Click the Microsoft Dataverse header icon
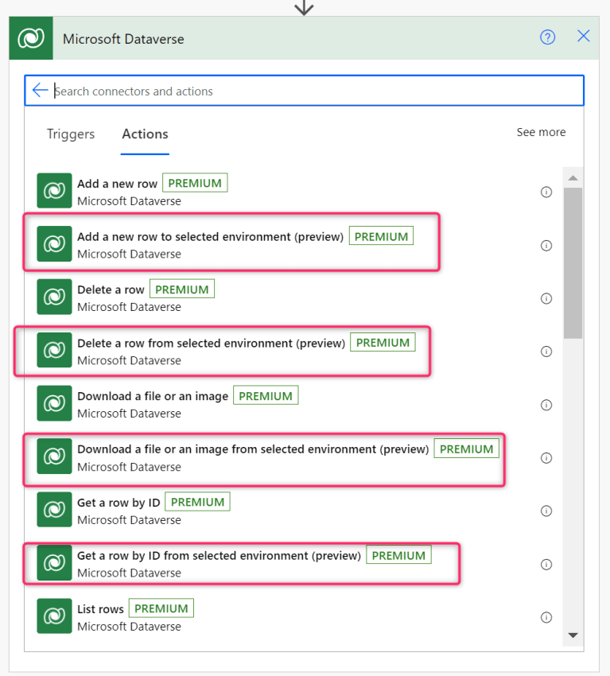Image resolution: width=610 pixels, height=676 pixels. [30, 37]
